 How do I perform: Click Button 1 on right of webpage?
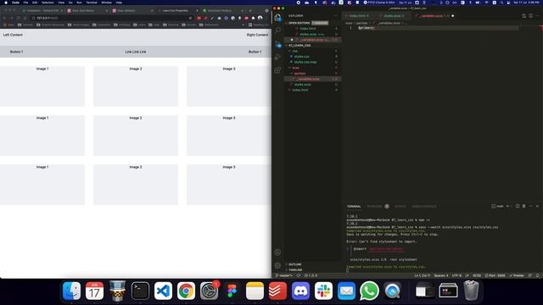coord(255,52)
